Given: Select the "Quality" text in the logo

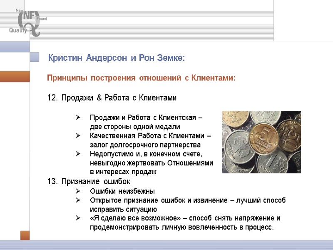Looking at the screenshot, I should click(x=18, y=30).
